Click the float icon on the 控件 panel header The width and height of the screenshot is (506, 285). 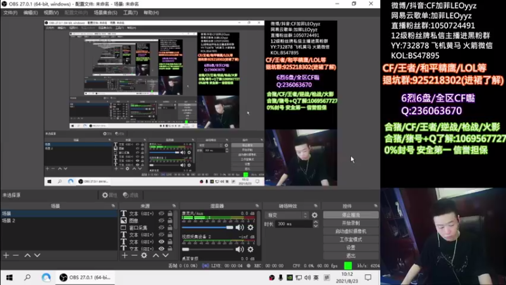(376, 205)
